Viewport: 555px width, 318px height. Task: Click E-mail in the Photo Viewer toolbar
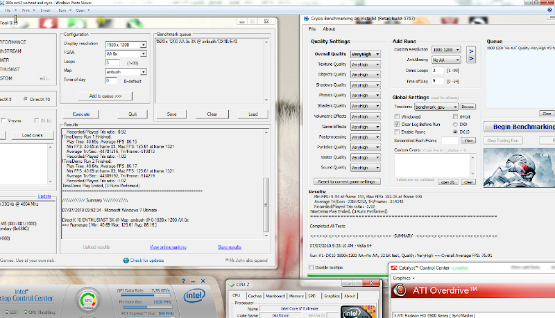(45, 10)
